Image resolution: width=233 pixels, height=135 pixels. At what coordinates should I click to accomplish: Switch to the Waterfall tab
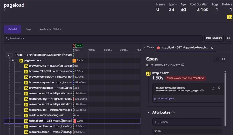pos(13,29)
